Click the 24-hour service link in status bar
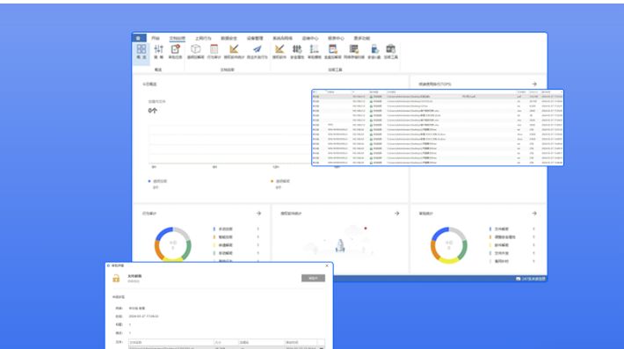Viewport: 624px width, 349px height. pyautogui.click(x=531, y=279)
